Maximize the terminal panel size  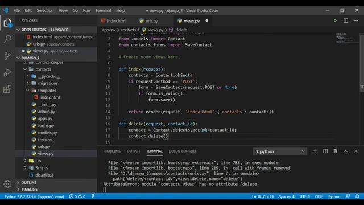(x=346, y=151)
